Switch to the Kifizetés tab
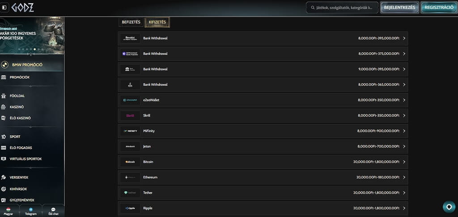This screenshot has width=458, height=217. [157, 22]
